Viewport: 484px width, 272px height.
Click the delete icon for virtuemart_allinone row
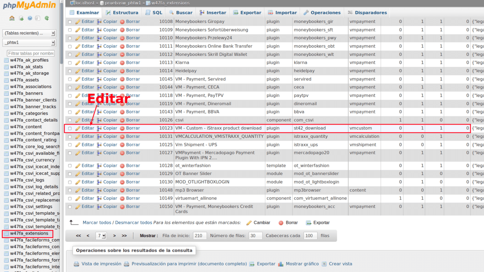click(x=122, y=198)
